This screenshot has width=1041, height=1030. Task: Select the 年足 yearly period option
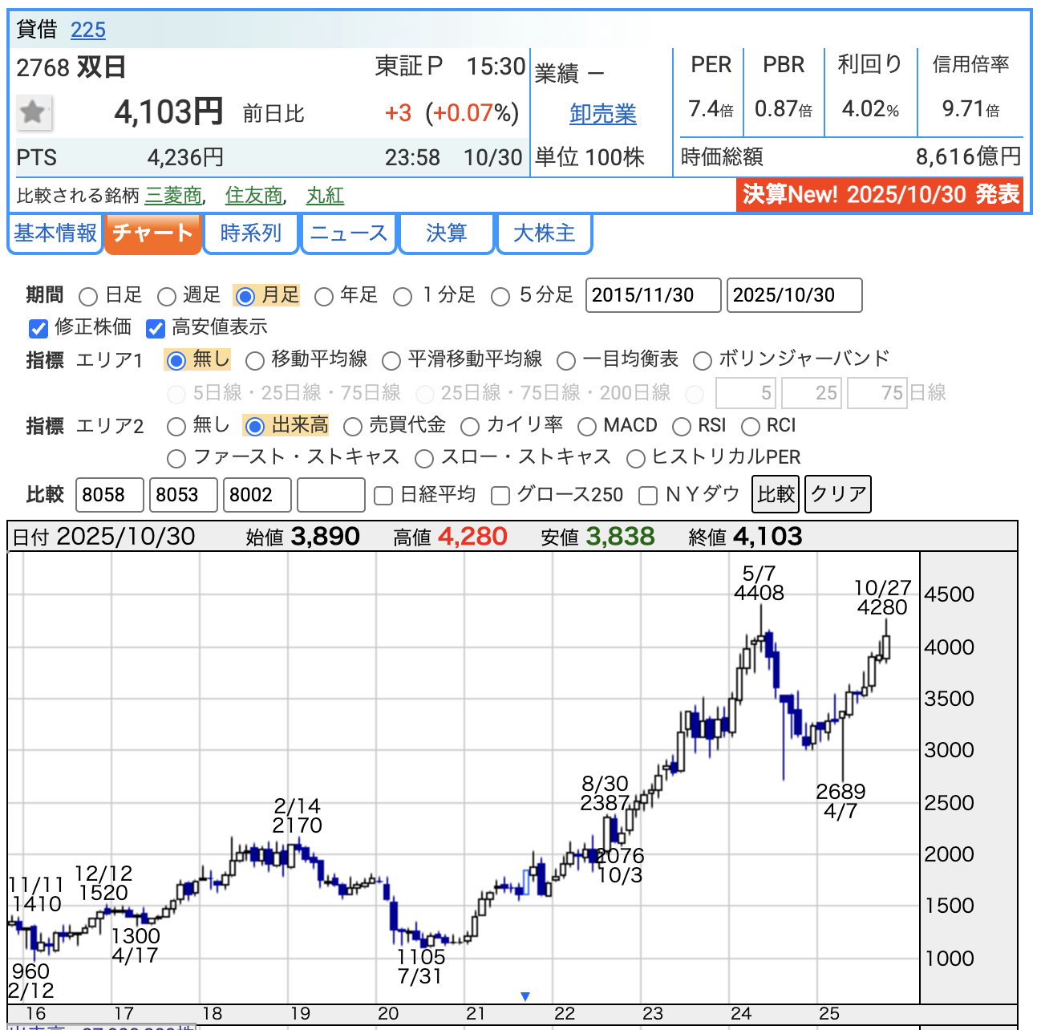tap(324, 297)
